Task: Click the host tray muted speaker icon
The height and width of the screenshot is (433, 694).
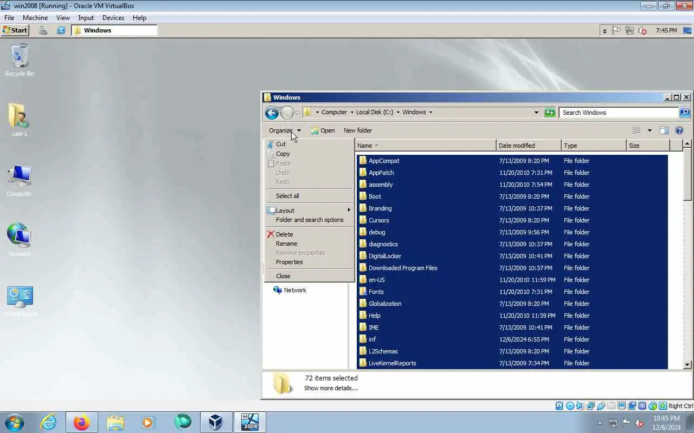Action: click(639, 423)
